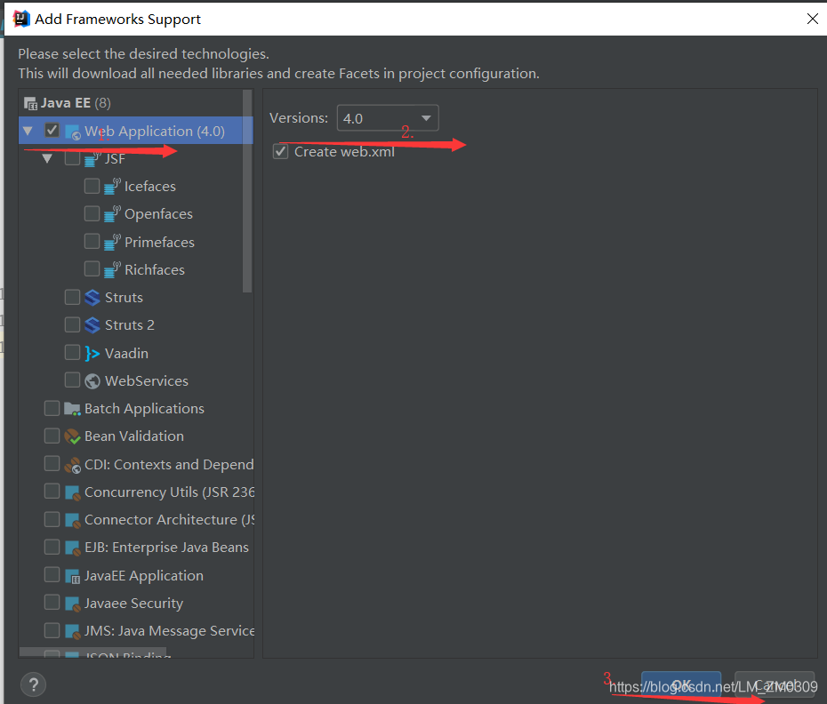The width and height of the screenshot is (827, 704).
Task: Close the Add Frameworks Support dialog
Action: coord(812,19)
